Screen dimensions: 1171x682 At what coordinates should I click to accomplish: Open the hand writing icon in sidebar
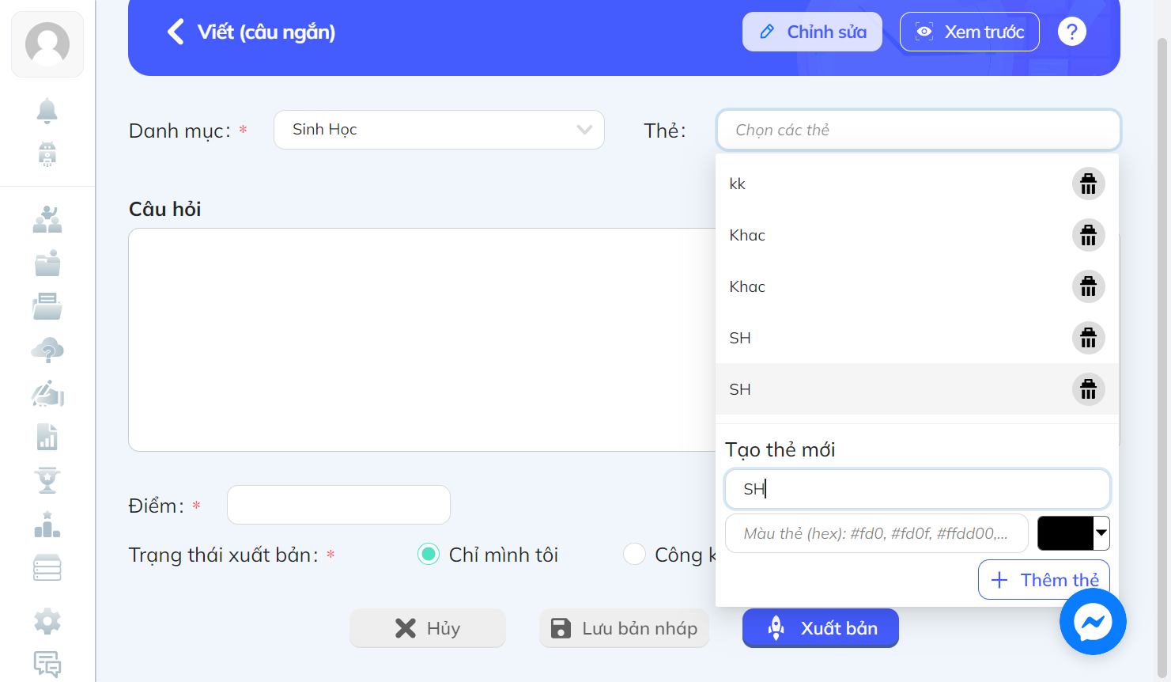[x=47, y=393]
